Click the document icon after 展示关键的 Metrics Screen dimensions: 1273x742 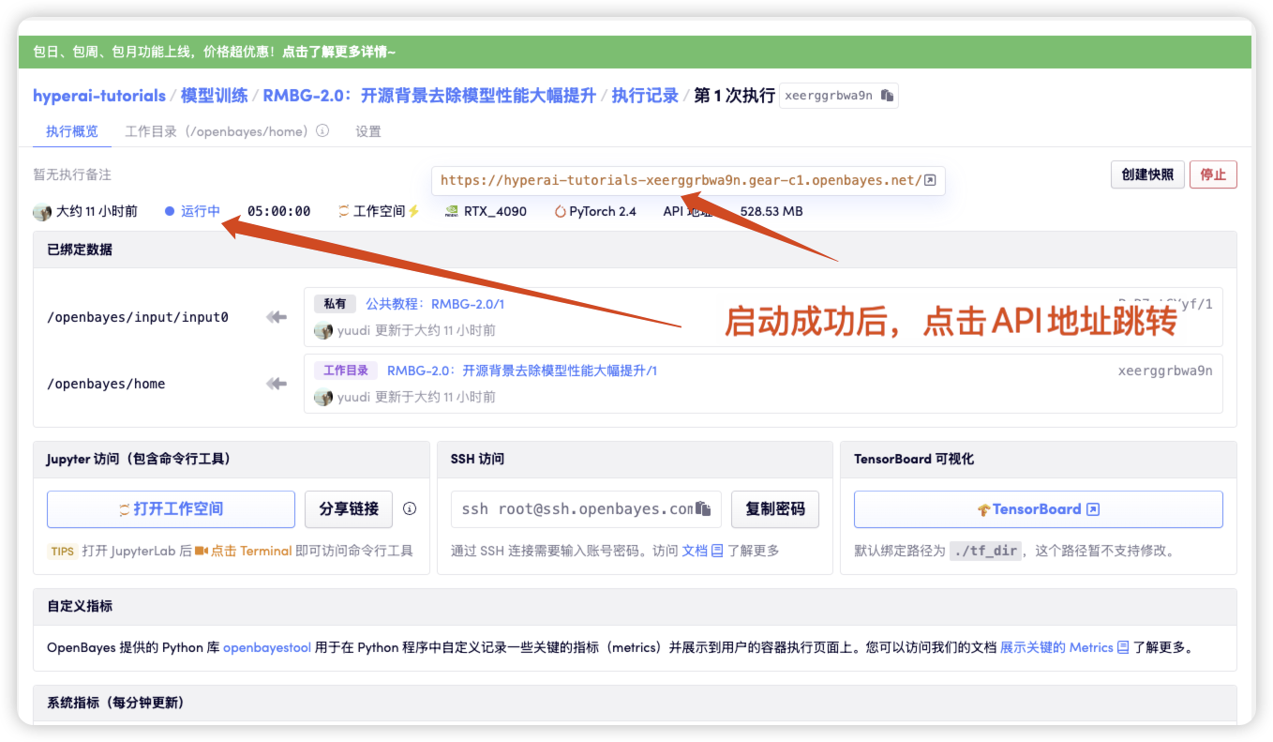point(1123,647)
